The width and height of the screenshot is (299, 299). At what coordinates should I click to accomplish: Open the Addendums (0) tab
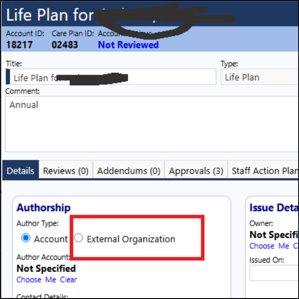point(129,170)
